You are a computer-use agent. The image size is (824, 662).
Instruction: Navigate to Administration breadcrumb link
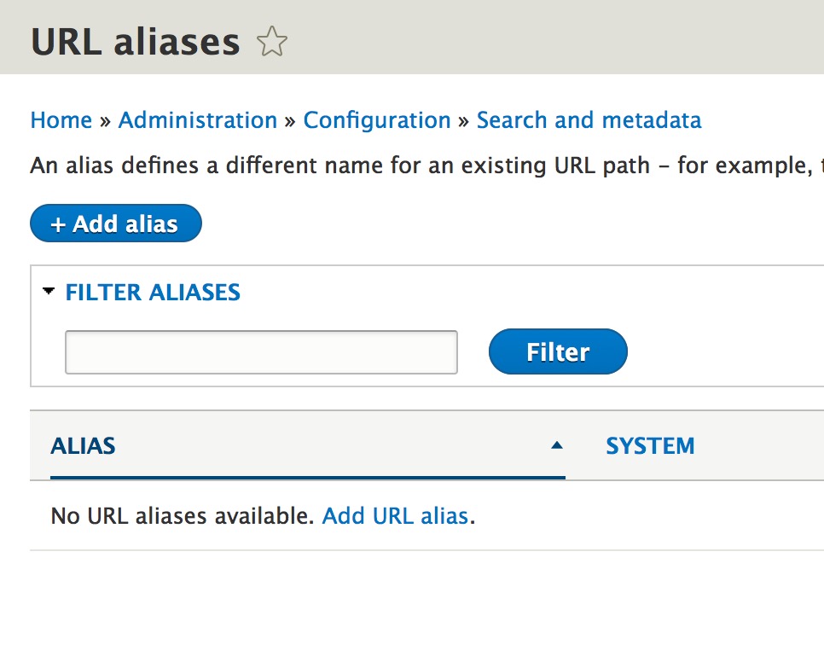(197, 120)
